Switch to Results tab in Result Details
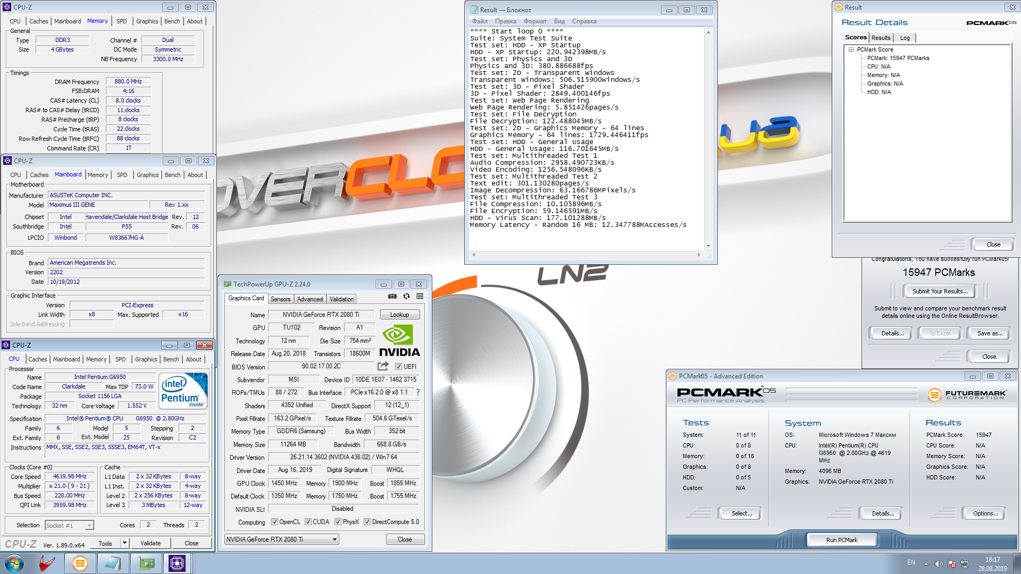 [x=881, y=38]
